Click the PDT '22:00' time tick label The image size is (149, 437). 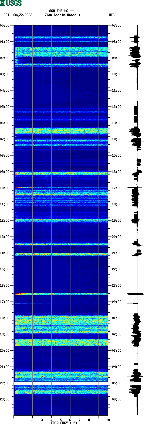coord(5,383)
